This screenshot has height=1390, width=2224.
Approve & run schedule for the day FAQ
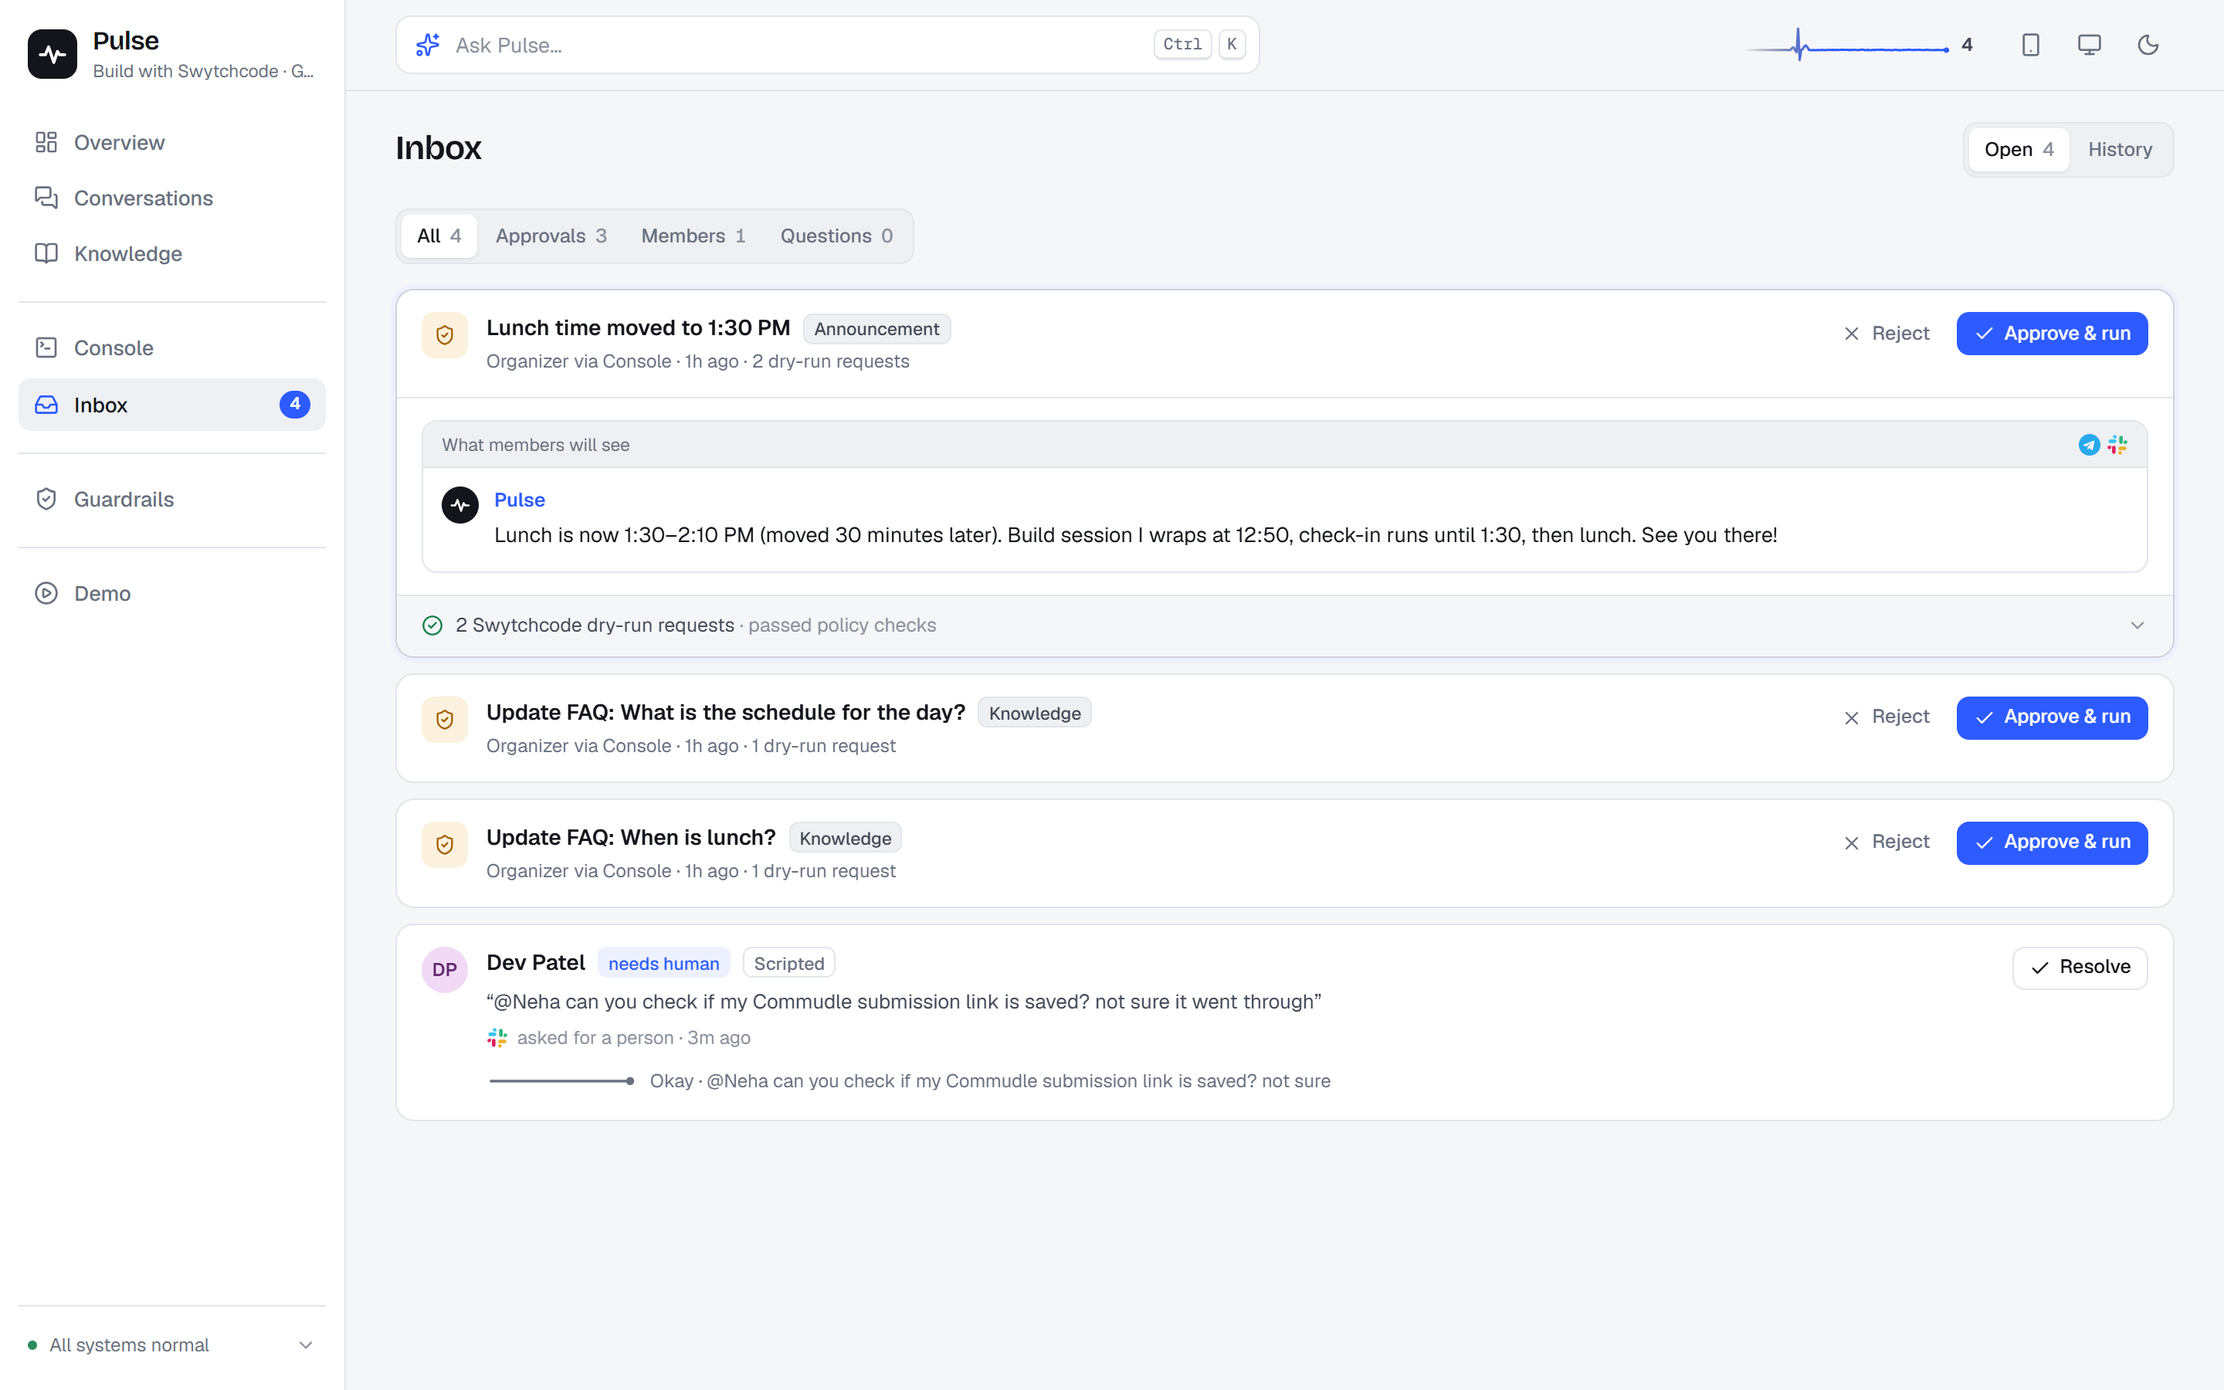tap(2051, 717)
